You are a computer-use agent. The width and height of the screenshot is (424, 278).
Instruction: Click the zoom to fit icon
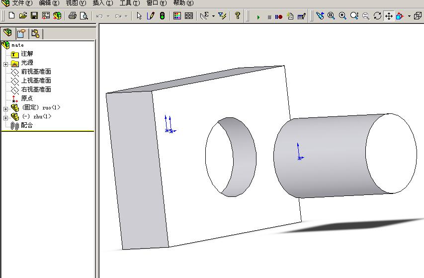[331, 16]
